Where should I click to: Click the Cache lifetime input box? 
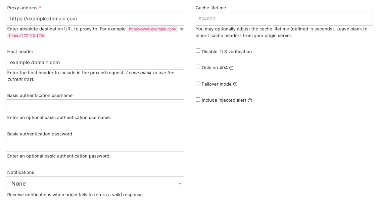284,19
